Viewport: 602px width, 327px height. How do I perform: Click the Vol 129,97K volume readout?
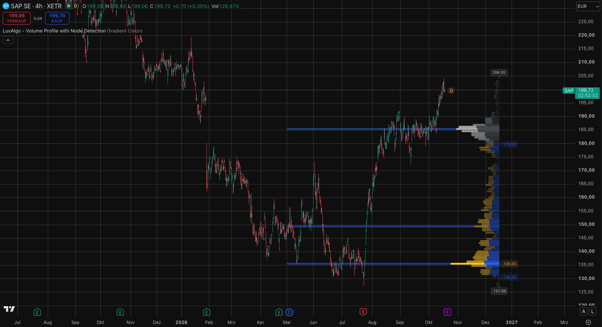click(225, 6)
